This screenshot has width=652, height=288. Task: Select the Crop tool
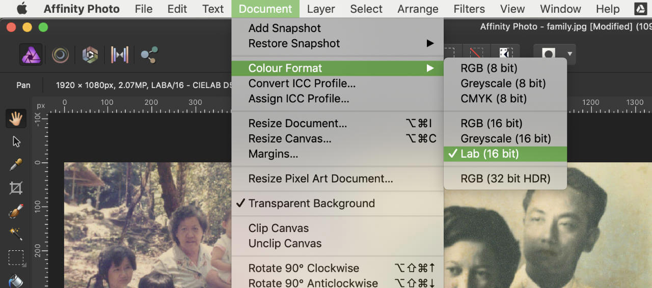point(16,188)
